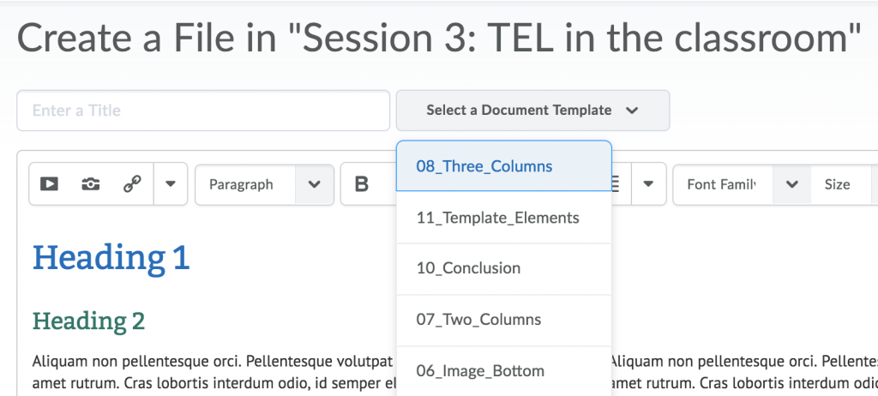The image size is (878, 396).
Task: Expand the insert options arrow beside the link icon
Action: pos(170,184)
